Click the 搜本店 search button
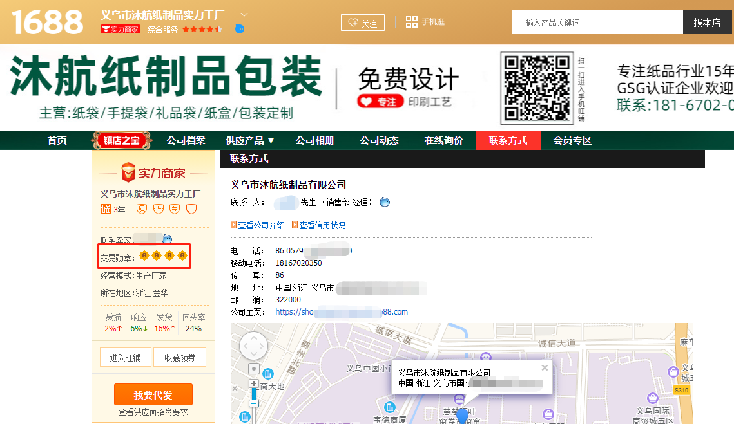This screenshot has height=424, width=734. 707,22
